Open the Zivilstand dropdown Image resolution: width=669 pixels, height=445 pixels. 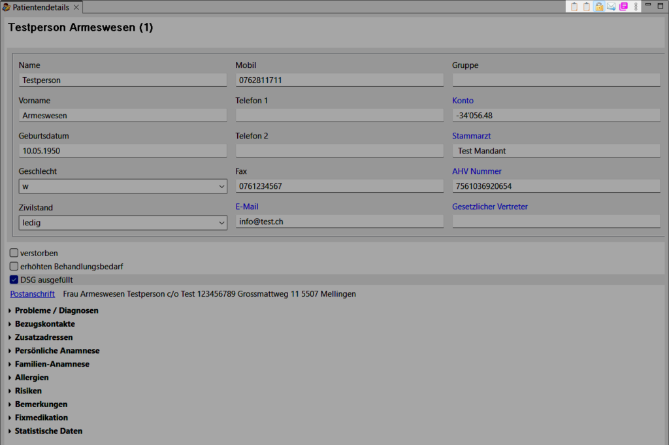[x=123, y=223]
